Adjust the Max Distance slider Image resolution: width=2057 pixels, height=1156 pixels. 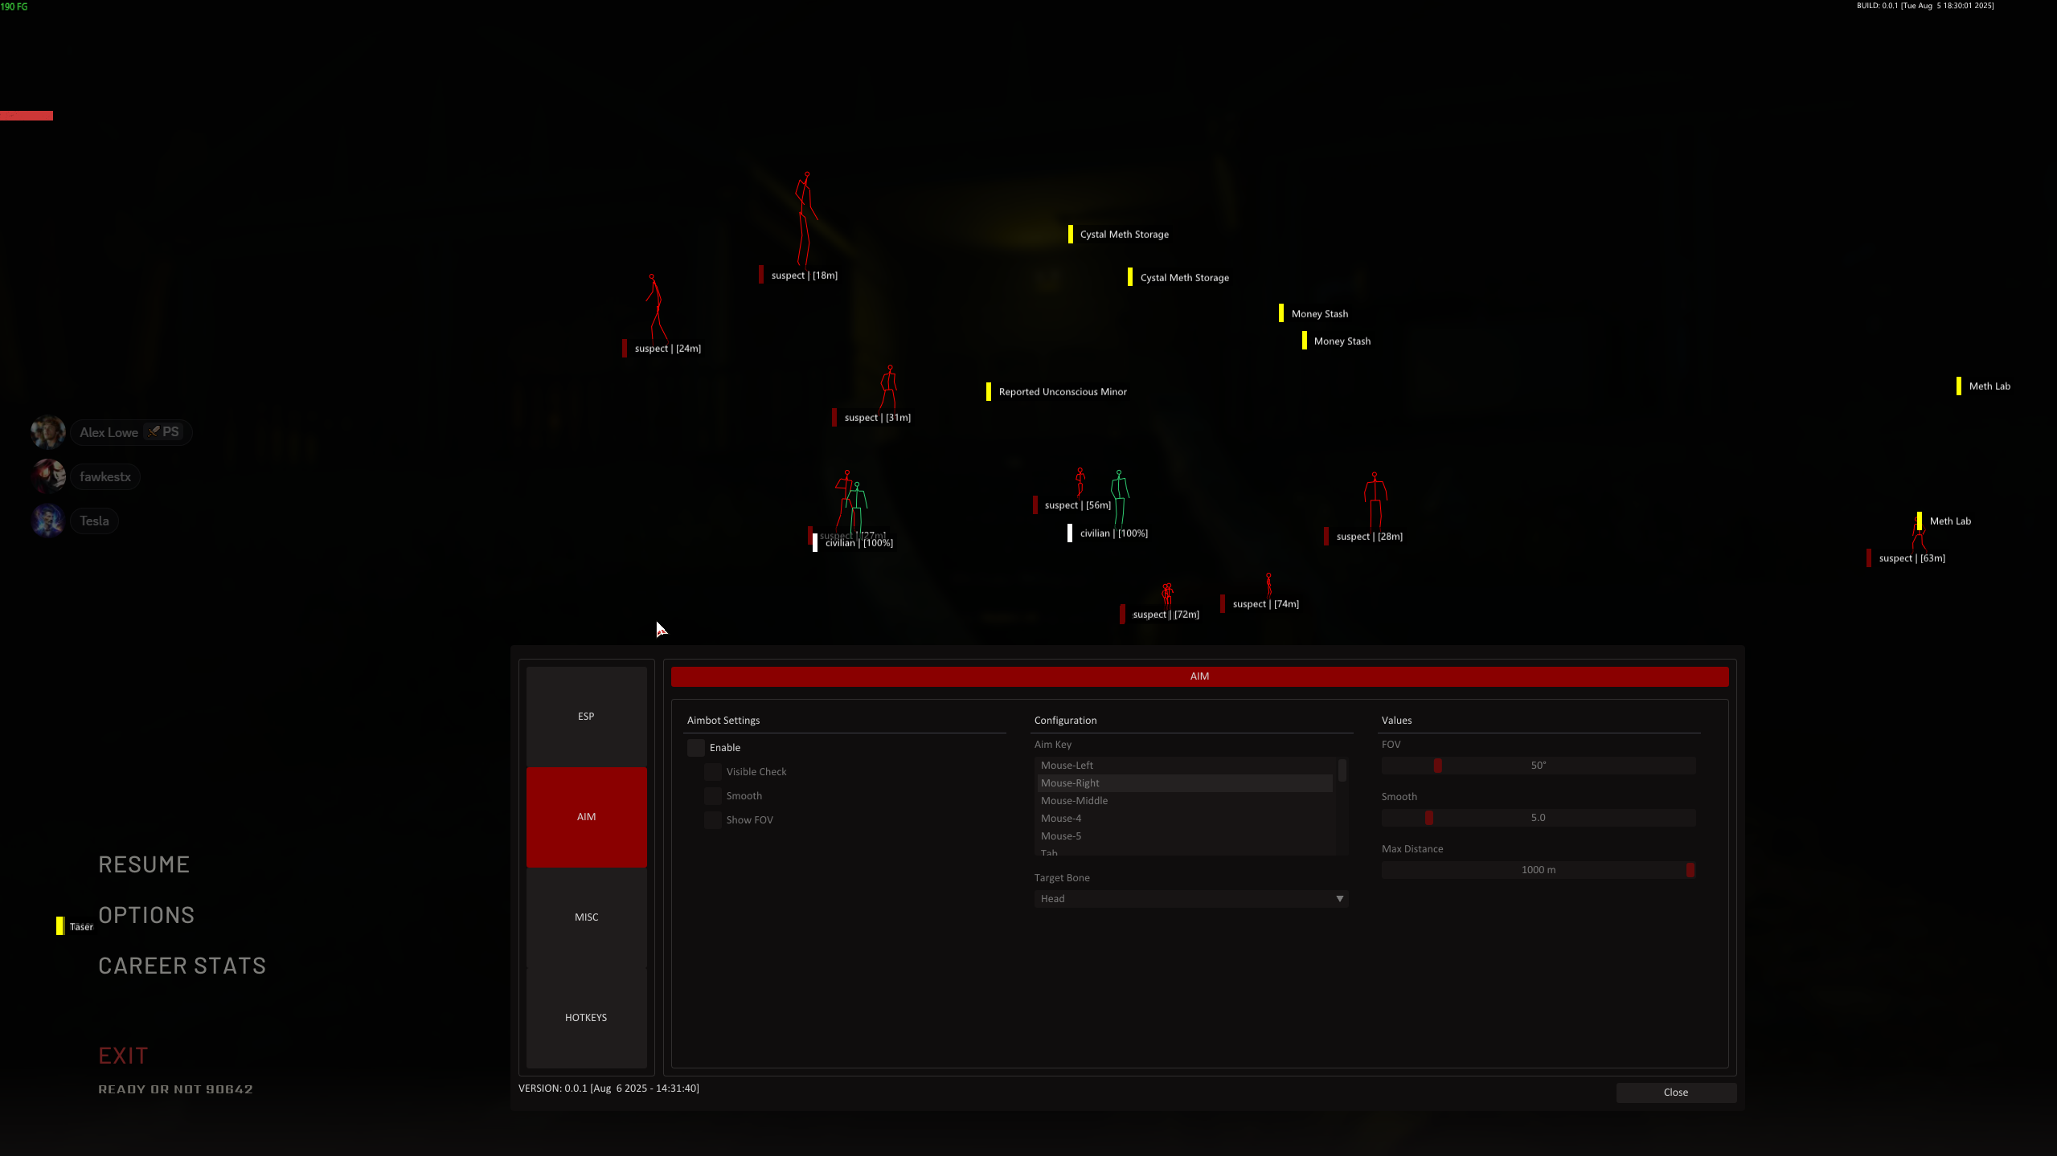tap(1538, 870)
